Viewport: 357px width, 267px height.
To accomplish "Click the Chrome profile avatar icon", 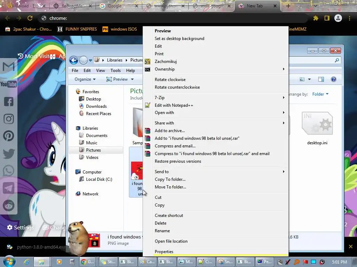I will coord(338,18).
